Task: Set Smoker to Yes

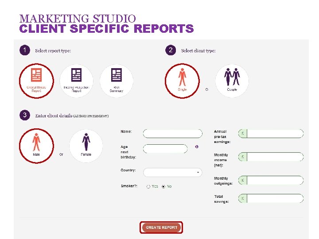Action: coord(148,187)
